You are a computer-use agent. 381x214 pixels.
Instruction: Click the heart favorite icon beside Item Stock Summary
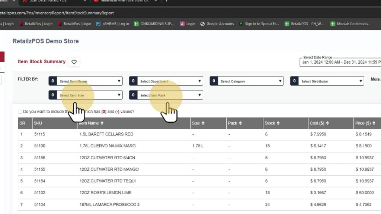pyautogui.click(x=74, y=62)
